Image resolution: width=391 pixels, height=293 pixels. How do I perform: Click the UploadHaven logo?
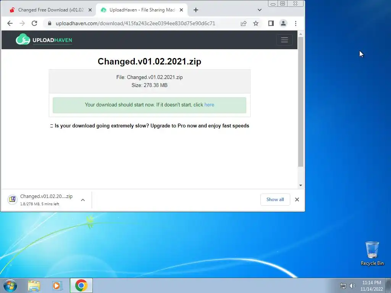(44, 40)
